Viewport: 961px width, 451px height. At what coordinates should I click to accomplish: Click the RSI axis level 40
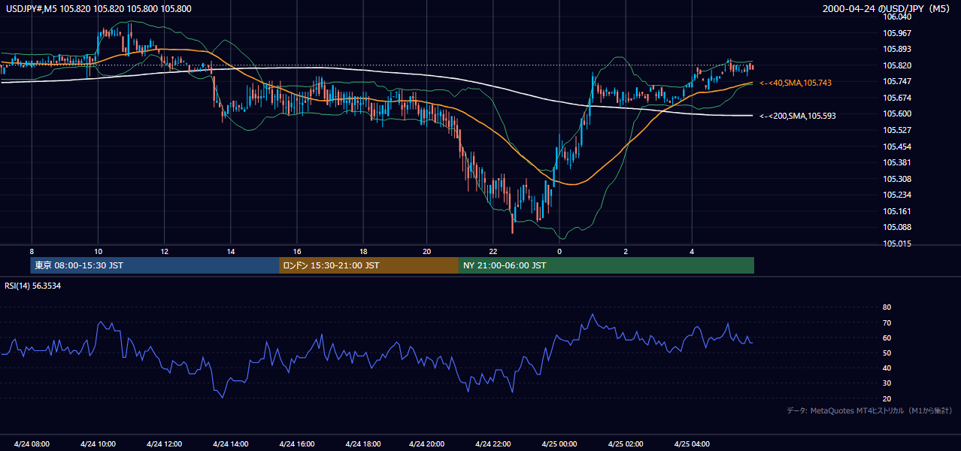(x=887, y=368)
